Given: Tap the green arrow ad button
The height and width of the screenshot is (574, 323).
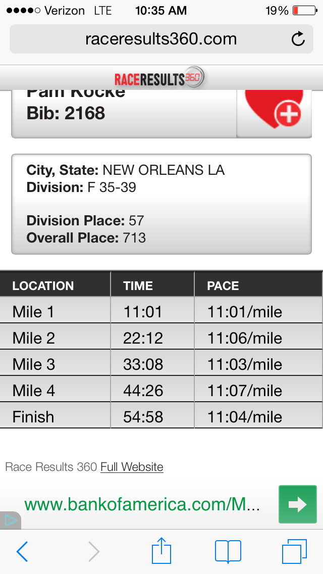Looking at the screenshot, I should (297, 504).
